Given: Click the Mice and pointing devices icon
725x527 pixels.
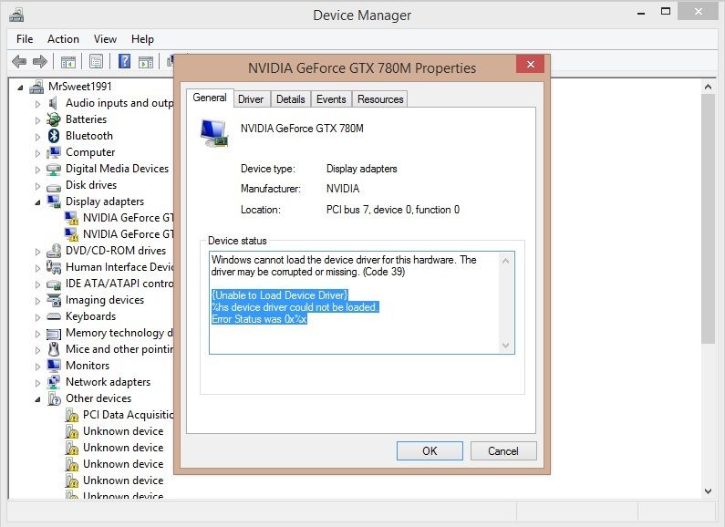Looking at the screenshot, I should click(x=54, y=349).
